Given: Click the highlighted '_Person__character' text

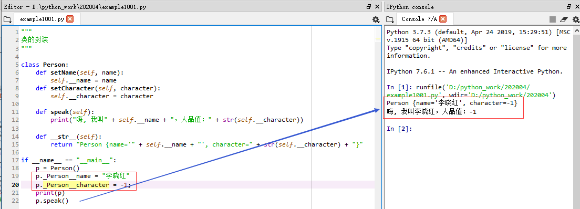Looking at the screenshot, I should click(x=76, y=185).
